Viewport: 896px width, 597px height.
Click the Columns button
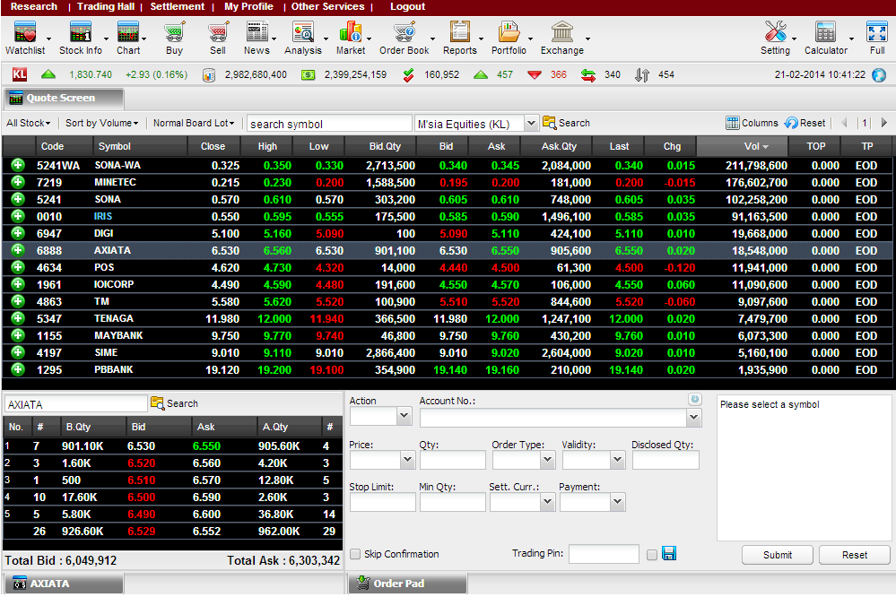[x=752, y=123]
